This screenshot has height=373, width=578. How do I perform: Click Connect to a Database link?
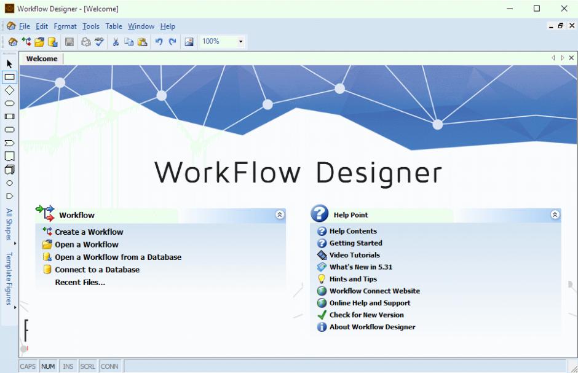click(x=97, y=270)
